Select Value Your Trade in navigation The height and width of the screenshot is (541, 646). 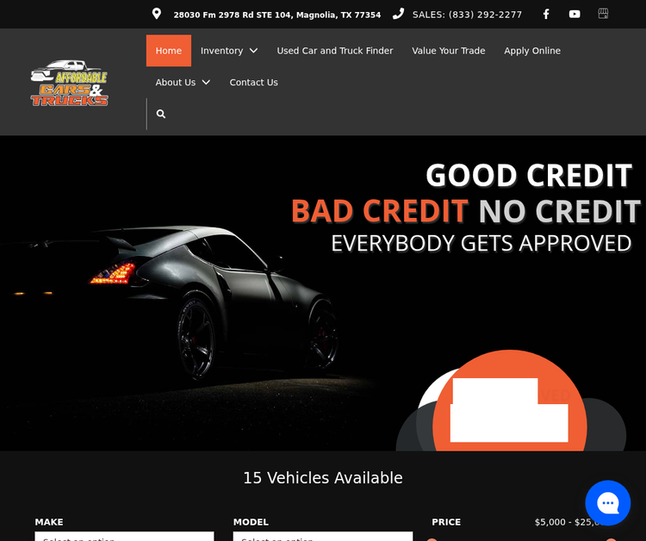pos(448,51)
